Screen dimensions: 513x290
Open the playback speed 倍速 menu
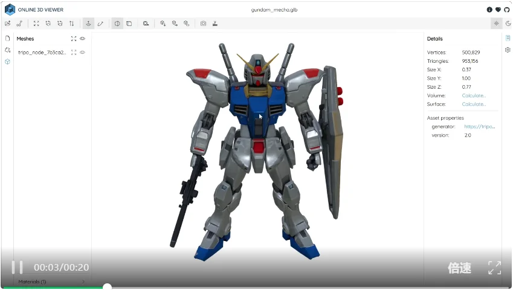click(459, 268)
